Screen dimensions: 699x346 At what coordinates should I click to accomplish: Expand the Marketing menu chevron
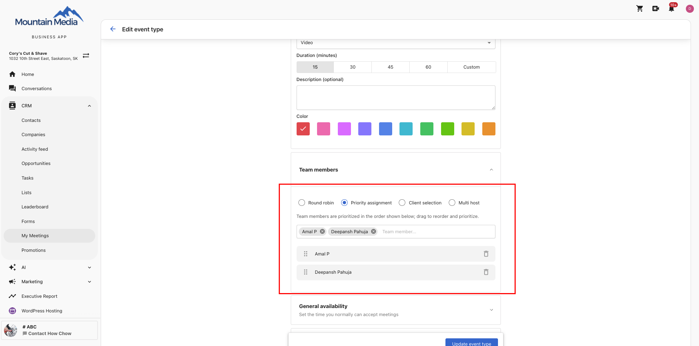point(89,282)
